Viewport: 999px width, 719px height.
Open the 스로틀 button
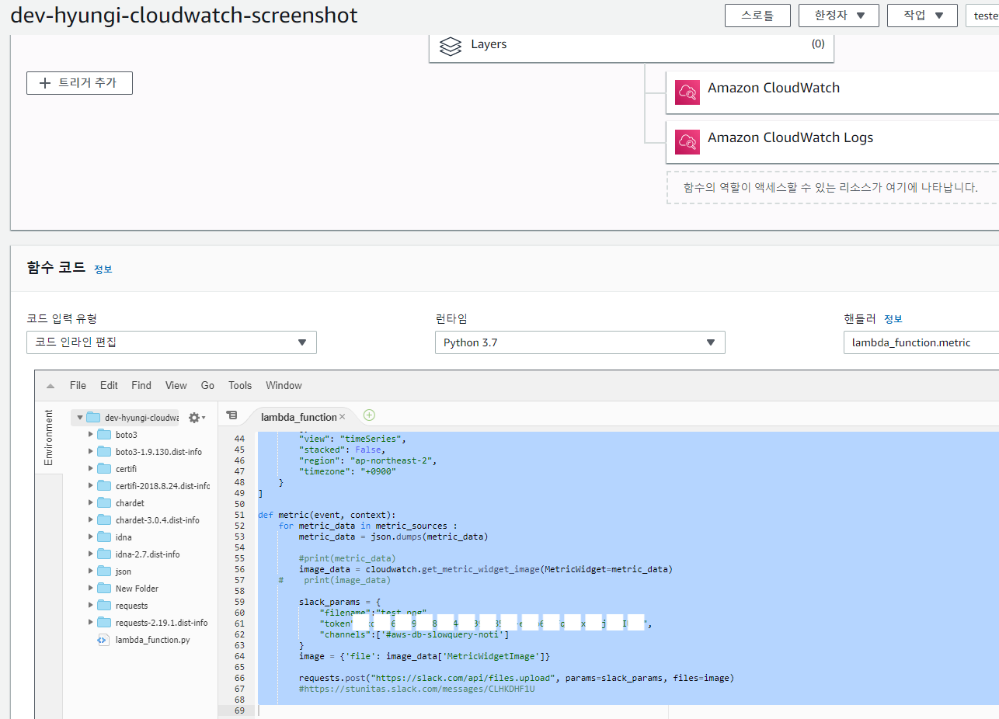pos(757,16)
